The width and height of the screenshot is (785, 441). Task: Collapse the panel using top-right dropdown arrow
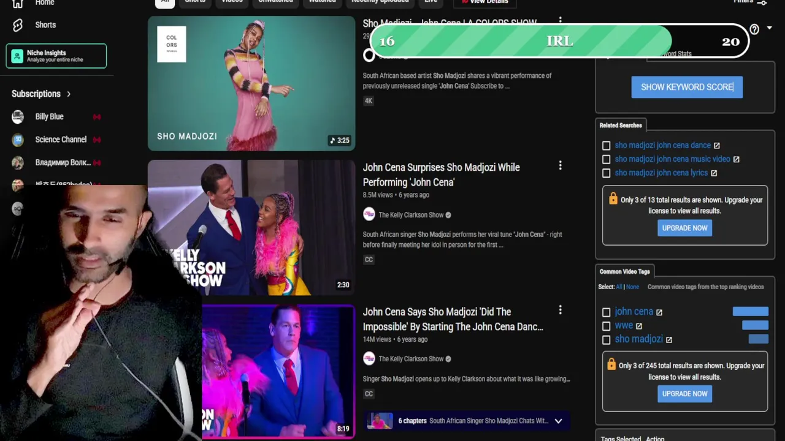click(x=769, y=28)
